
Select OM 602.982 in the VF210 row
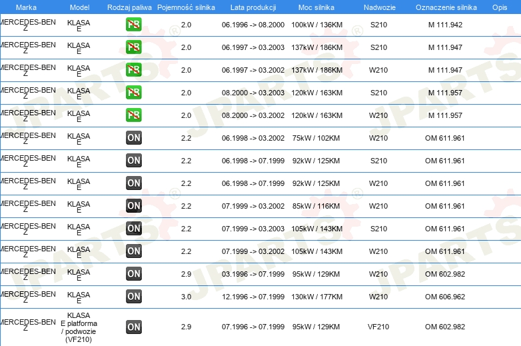click(445, 327)
